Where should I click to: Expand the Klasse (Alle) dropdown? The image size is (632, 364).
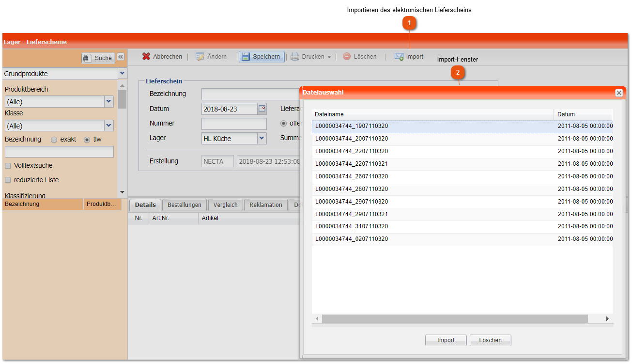click(x=109, y=126)
